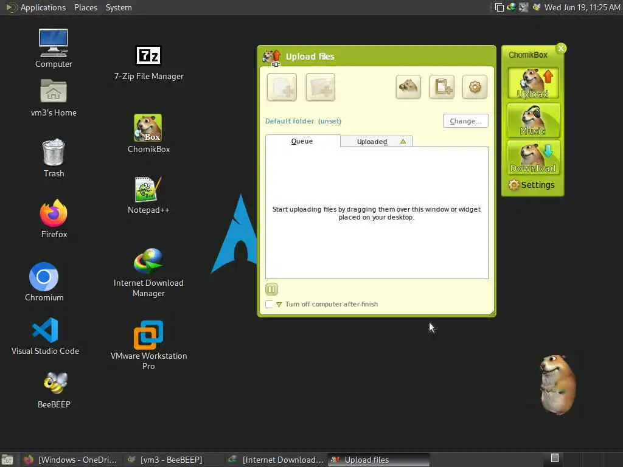Select the Visual Studio Code desktop icon

45,336
